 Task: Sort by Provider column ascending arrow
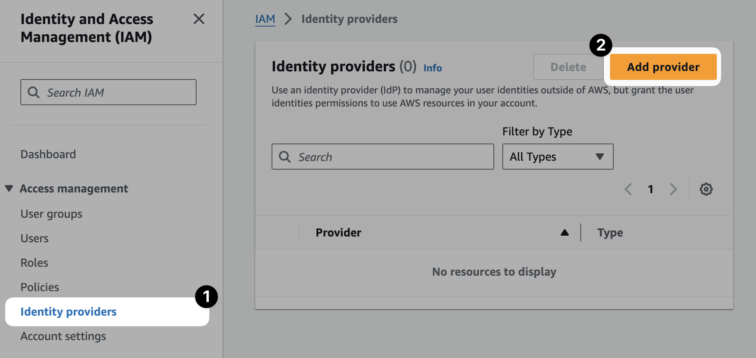pos(564,232)
